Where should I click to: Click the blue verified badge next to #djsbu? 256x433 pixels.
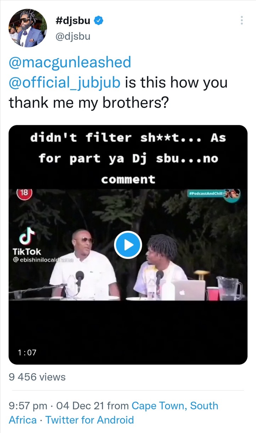99,21
